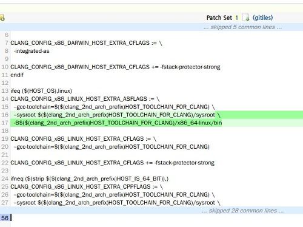This screenshot has height=227, width=303.
Task: Click the gcc-toolchain text on line 26
Action: click(114, 195)
